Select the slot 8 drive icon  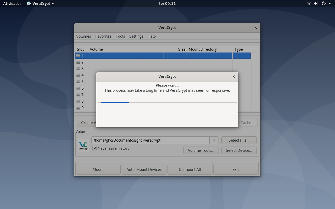click(78, 101)
